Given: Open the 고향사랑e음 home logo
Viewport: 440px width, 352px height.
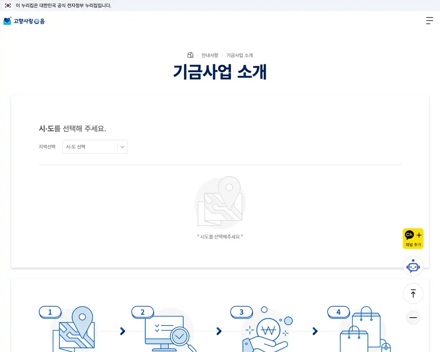Looking at the screenshot, I should 24,21.
